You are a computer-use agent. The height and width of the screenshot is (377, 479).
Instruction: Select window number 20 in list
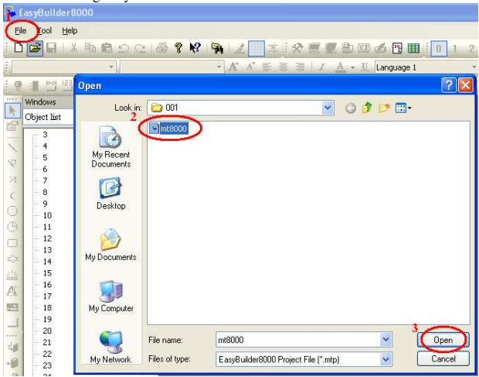(x=47, y=331)
